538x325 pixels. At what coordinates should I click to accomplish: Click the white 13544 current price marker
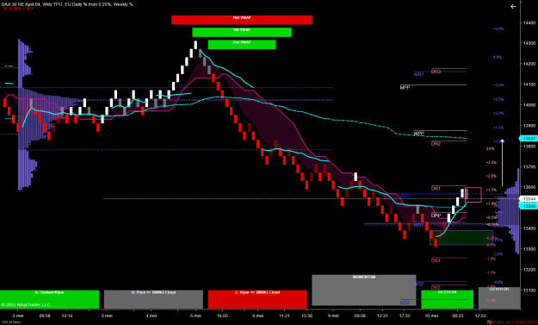[x=529, y=199]
